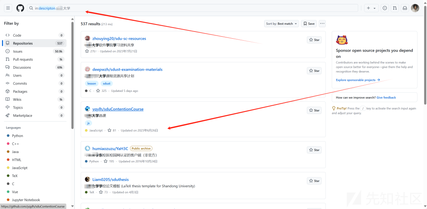Click star count 195 for YaH3C

click(109, 161)
